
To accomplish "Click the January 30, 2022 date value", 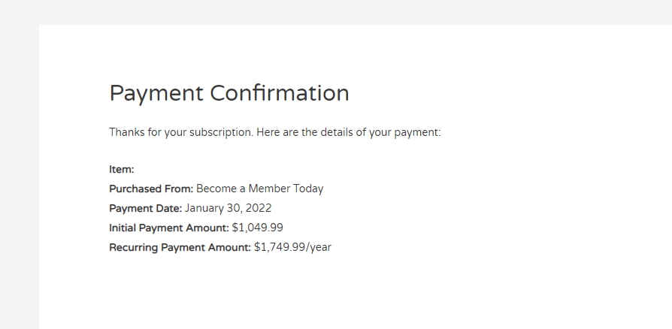I will (x=228, y=208).
